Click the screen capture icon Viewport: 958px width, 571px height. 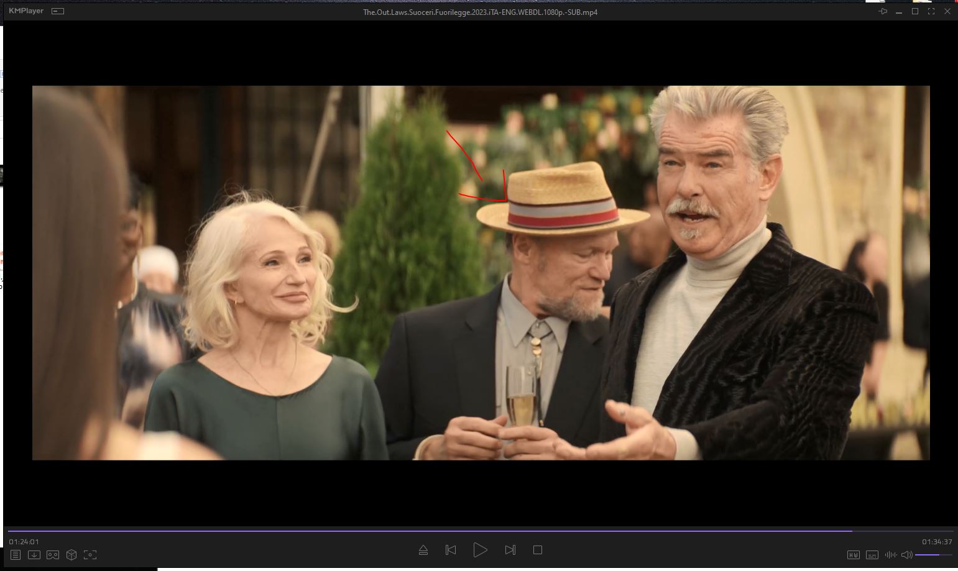90,555
